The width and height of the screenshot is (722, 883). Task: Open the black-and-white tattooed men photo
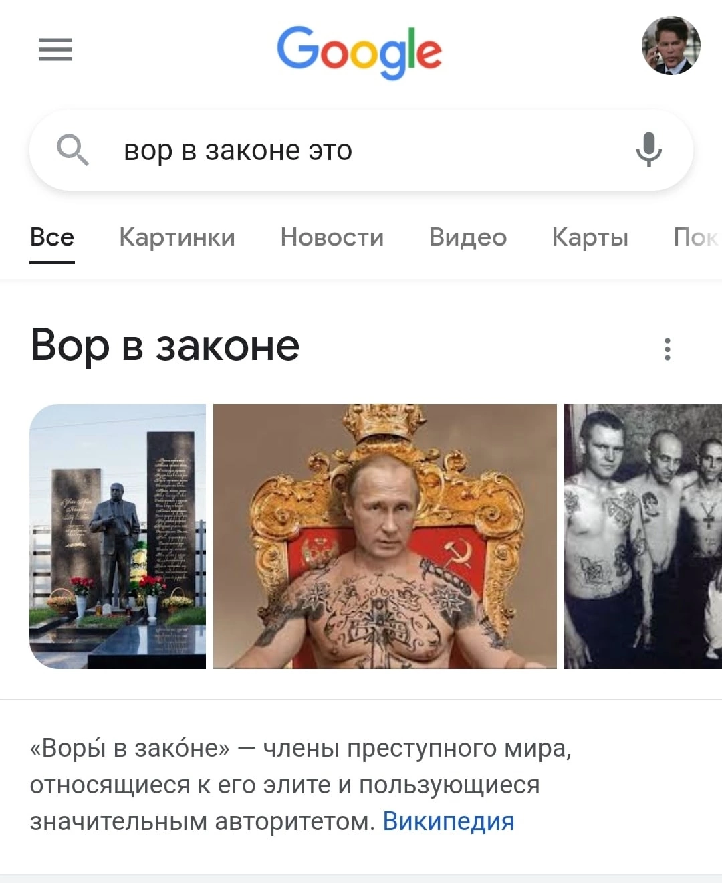pyautogui.click(x=643, y=536)
